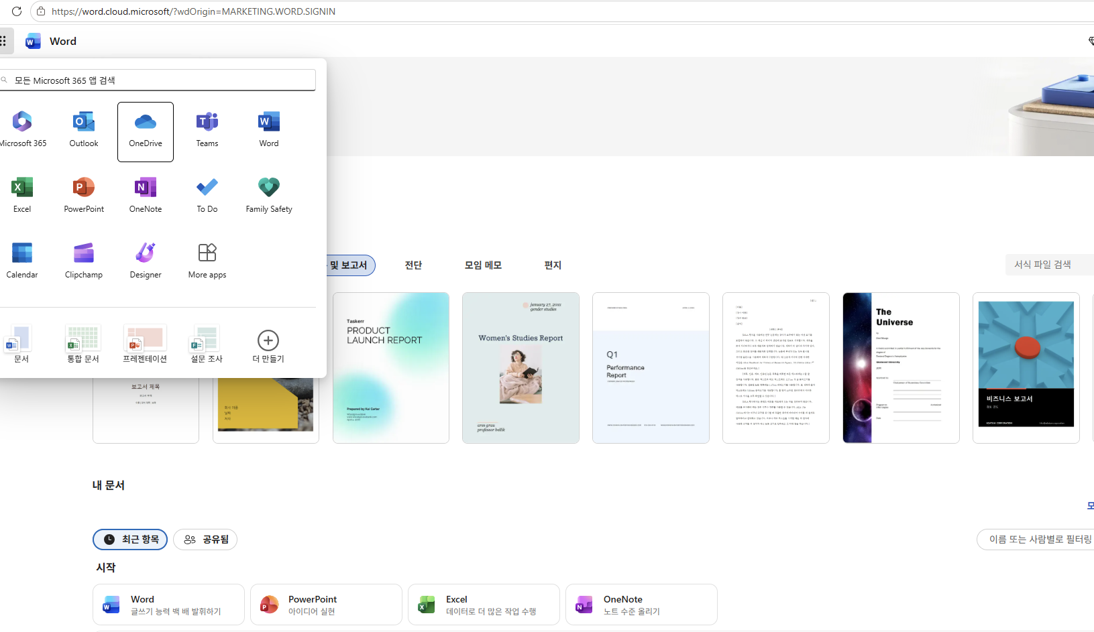1094x632 pixels.
Task: Open the 보고서 제목 template thumbnail
Action: [146, 410]
